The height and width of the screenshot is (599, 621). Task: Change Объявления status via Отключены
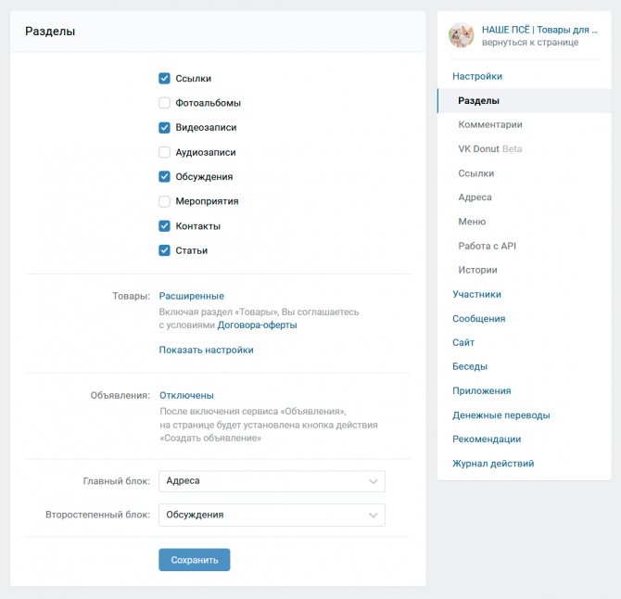tap(186, 395)
